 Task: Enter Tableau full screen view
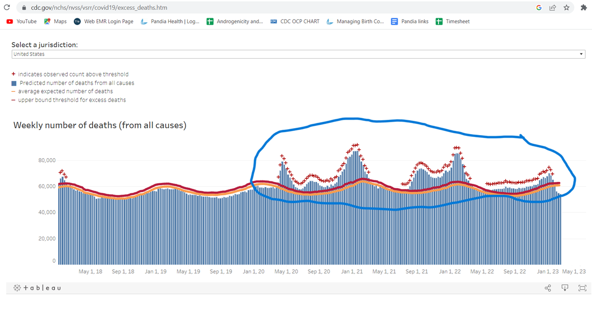coord(582,288)
